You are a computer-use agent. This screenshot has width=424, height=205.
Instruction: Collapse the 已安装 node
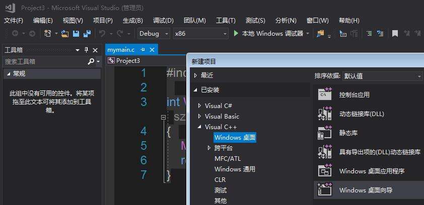point(195,90)
